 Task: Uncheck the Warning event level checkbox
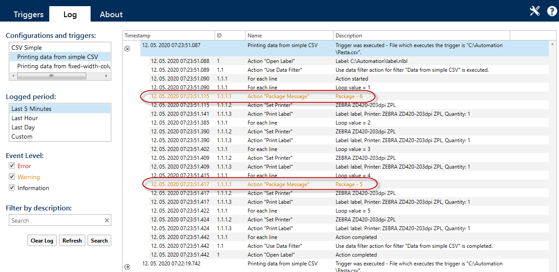tap(12, 177)
